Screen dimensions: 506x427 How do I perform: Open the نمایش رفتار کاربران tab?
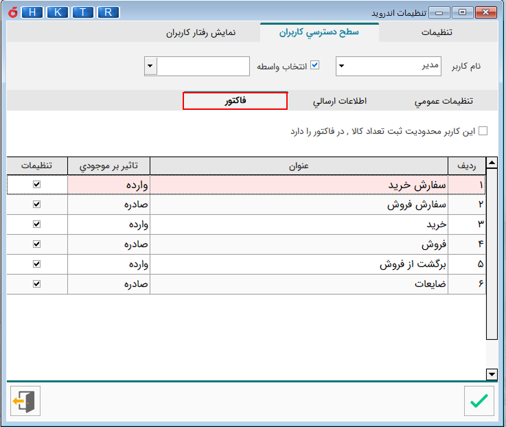(200, 32)
